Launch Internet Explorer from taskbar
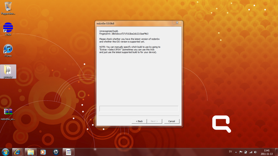The image size is (278, 156). click(17, 152)
